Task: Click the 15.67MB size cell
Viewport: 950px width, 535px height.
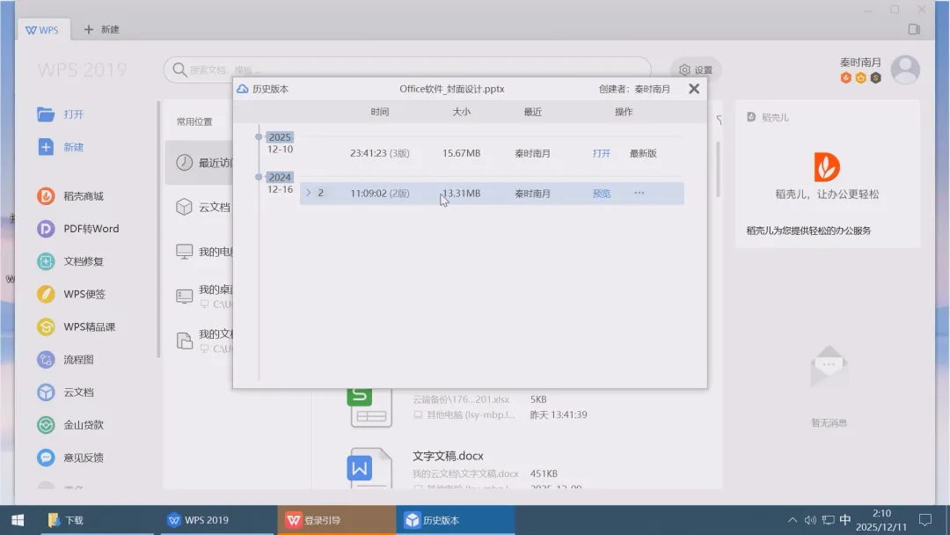Action: click(461, 153)
